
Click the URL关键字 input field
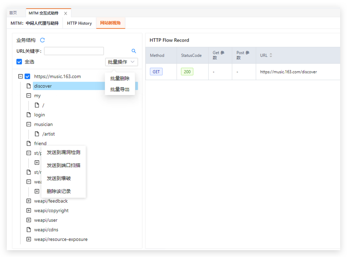tap(74, 51)
